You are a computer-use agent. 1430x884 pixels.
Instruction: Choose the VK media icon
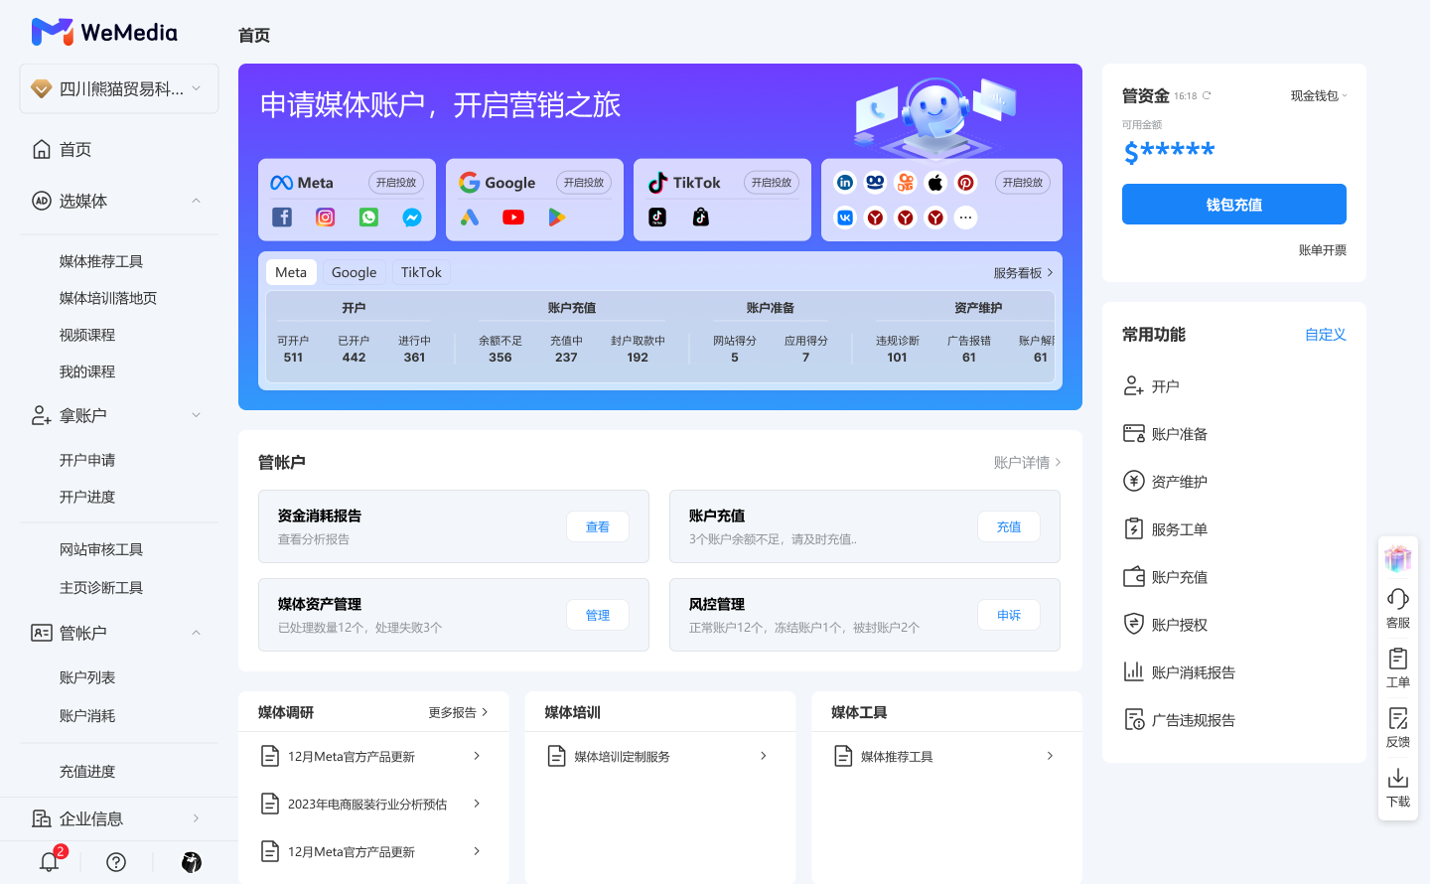point(845,218)
